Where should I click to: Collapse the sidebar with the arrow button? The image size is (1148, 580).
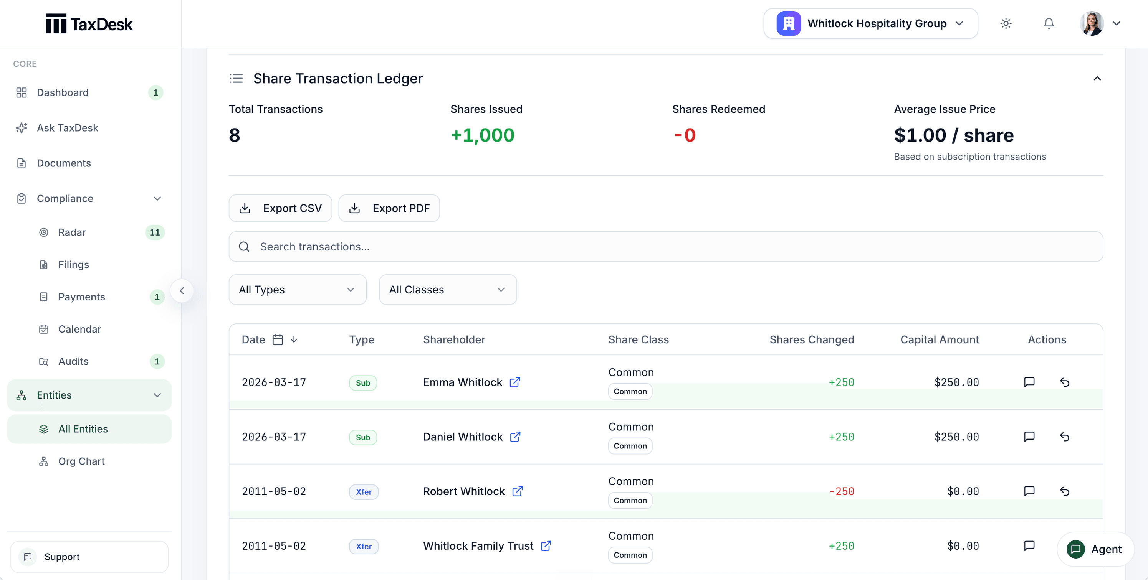click(x=182, y=291)
